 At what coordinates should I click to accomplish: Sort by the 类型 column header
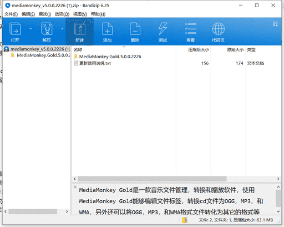pyautogui.click(x=251, y=49)
